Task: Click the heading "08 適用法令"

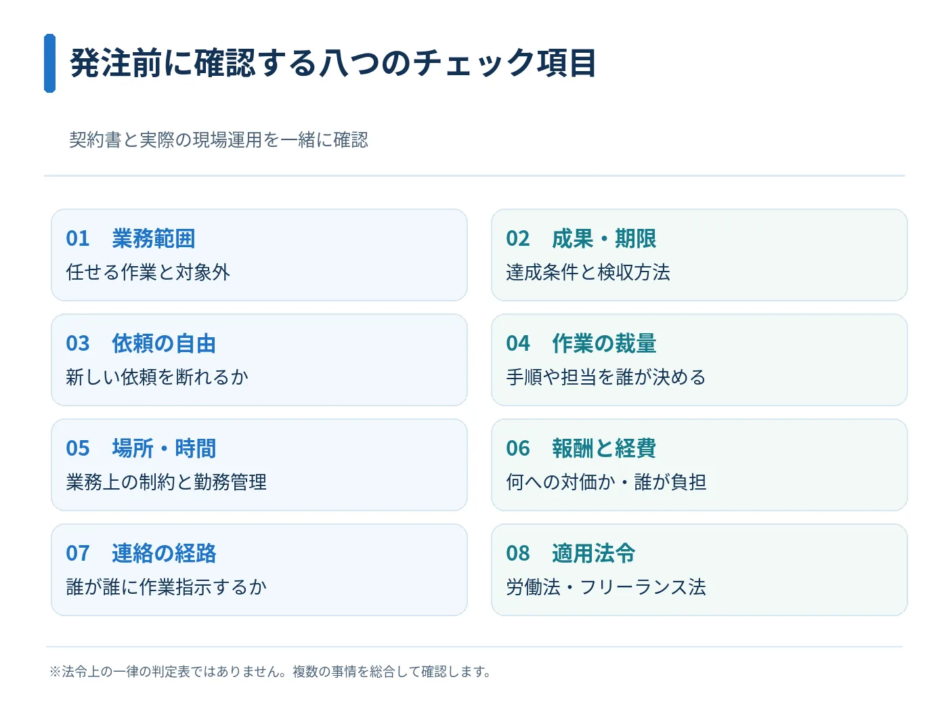Action: (571, 553)
